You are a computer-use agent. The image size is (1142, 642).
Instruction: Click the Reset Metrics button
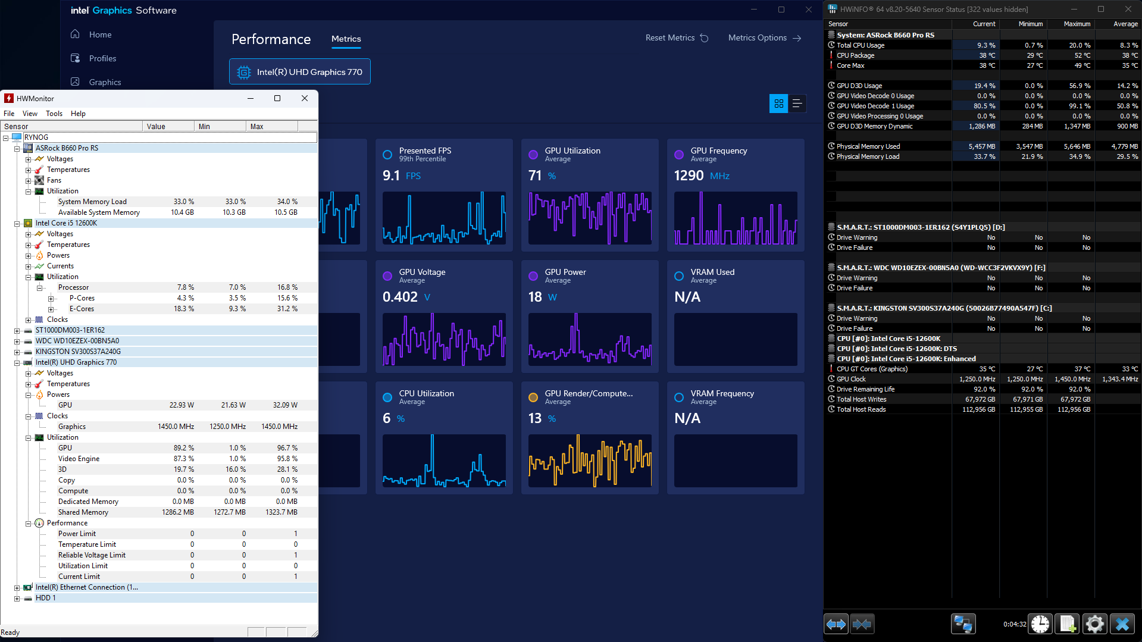677,37
